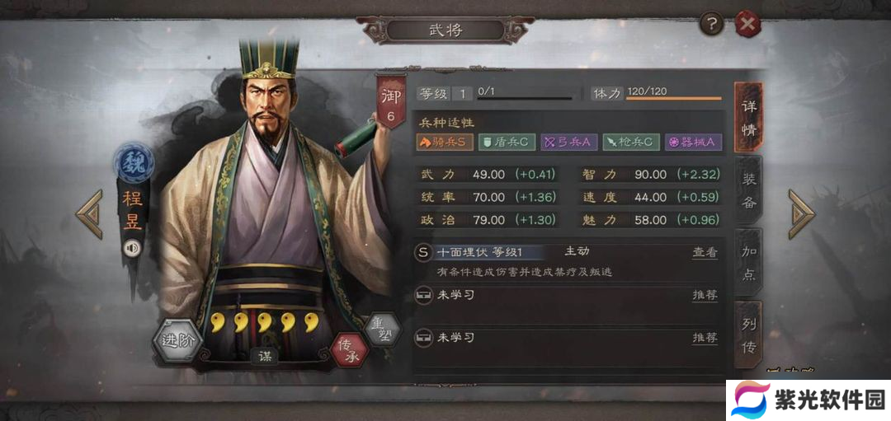
Task: Go to next general with right arrow
Action: coord(801,214)
